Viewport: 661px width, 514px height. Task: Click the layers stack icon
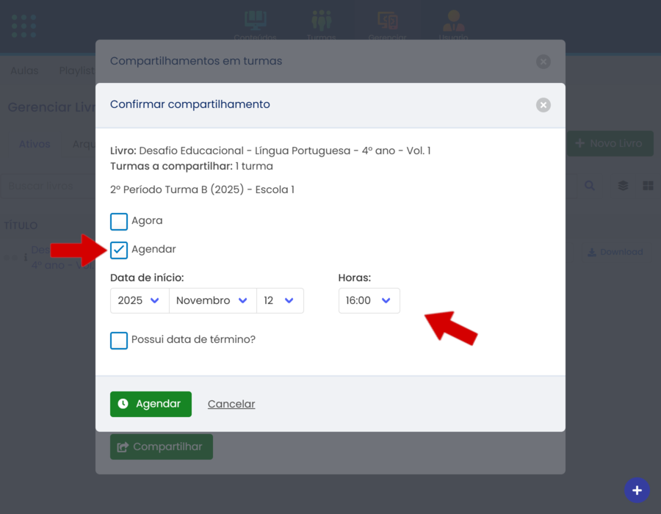(x=623, y=186)
